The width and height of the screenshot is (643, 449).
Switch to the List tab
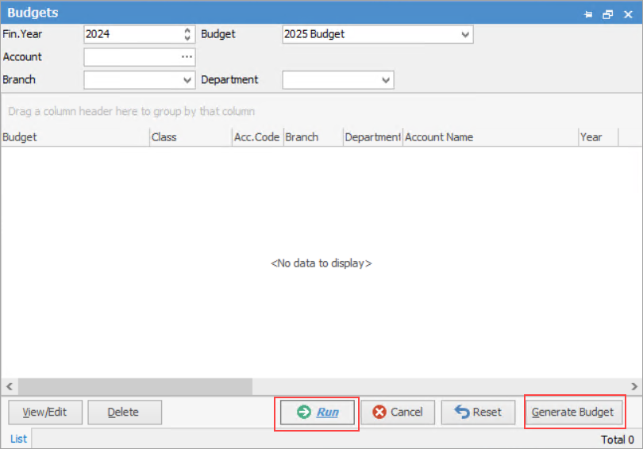click(18, 439)
